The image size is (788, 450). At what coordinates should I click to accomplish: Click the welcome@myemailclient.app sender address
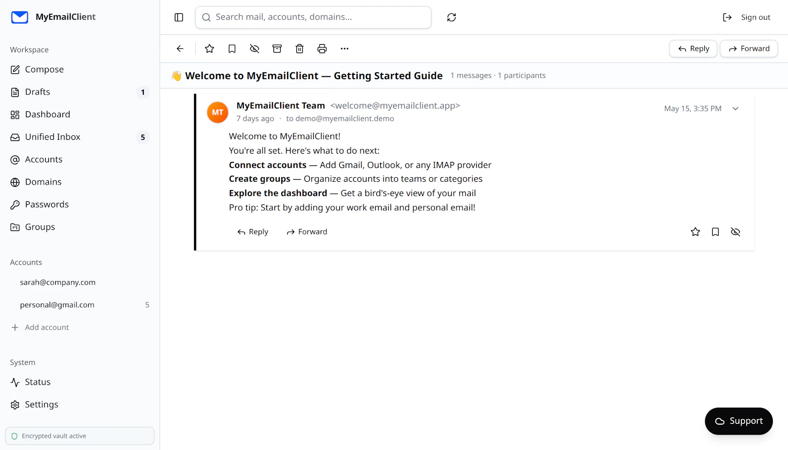pyautogui.click(x=395, y=106)
